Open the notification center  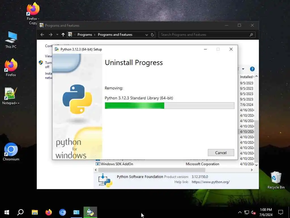281,212
